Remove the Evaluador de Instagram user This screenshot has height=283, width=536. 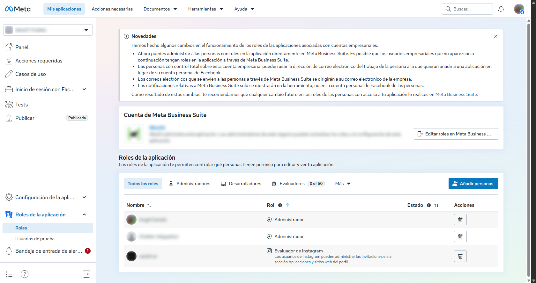(x=460, y=256)
